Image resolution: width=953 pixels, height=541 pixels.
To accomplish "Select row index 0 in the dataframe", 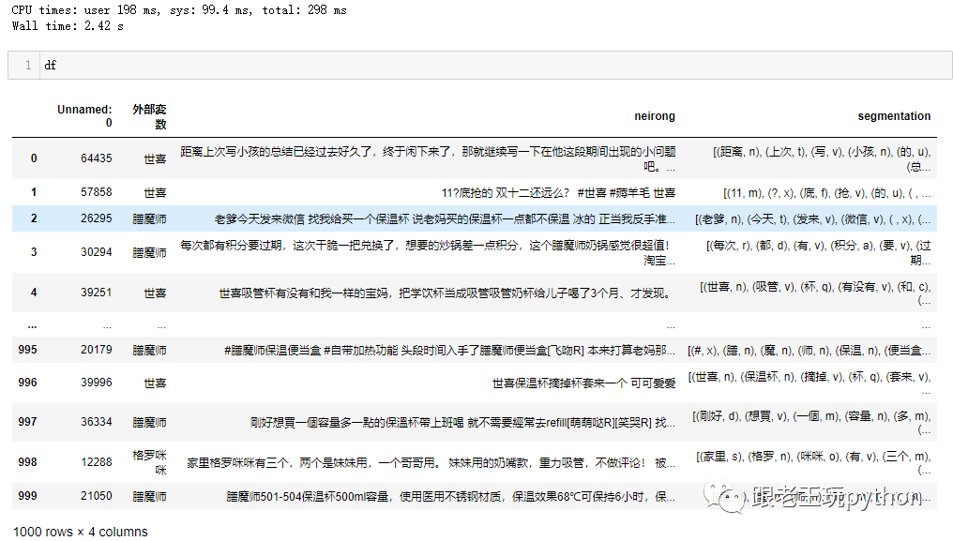I will [34, 158].
